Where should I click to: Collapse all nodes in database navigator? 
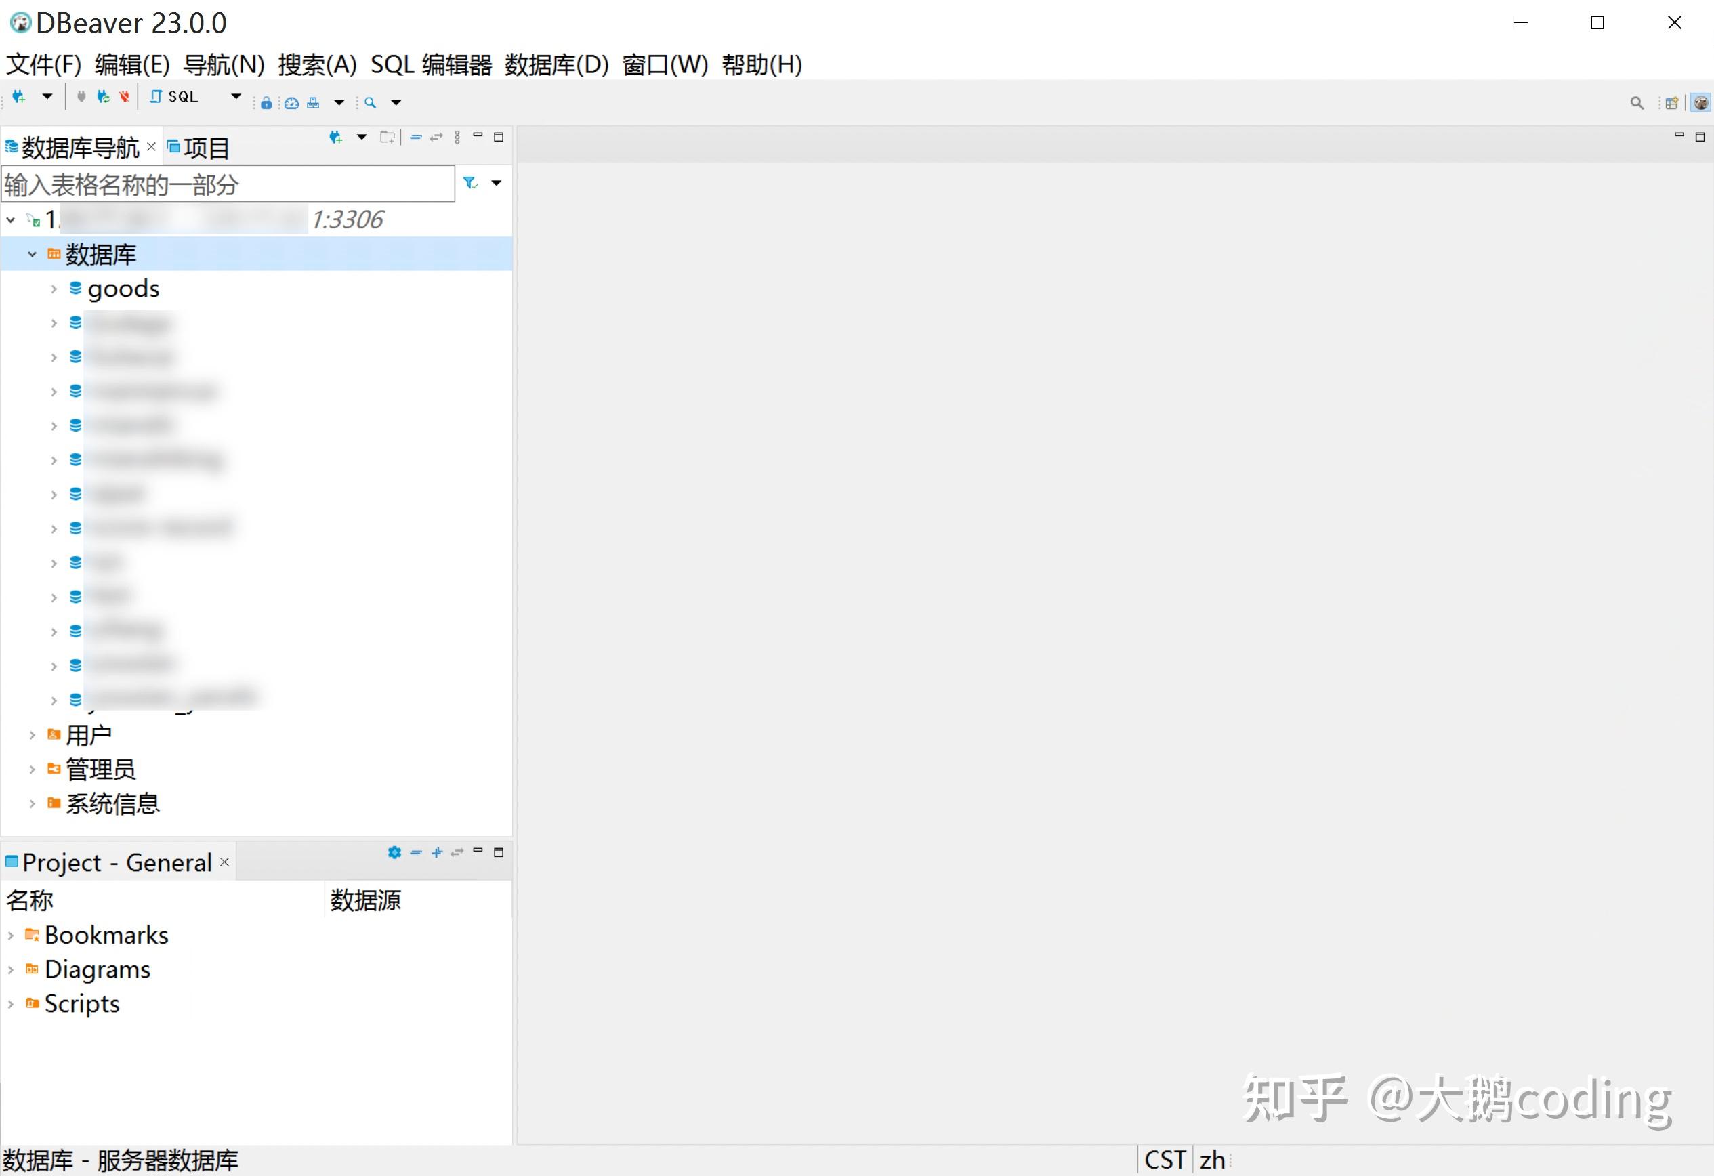[416, 137]
